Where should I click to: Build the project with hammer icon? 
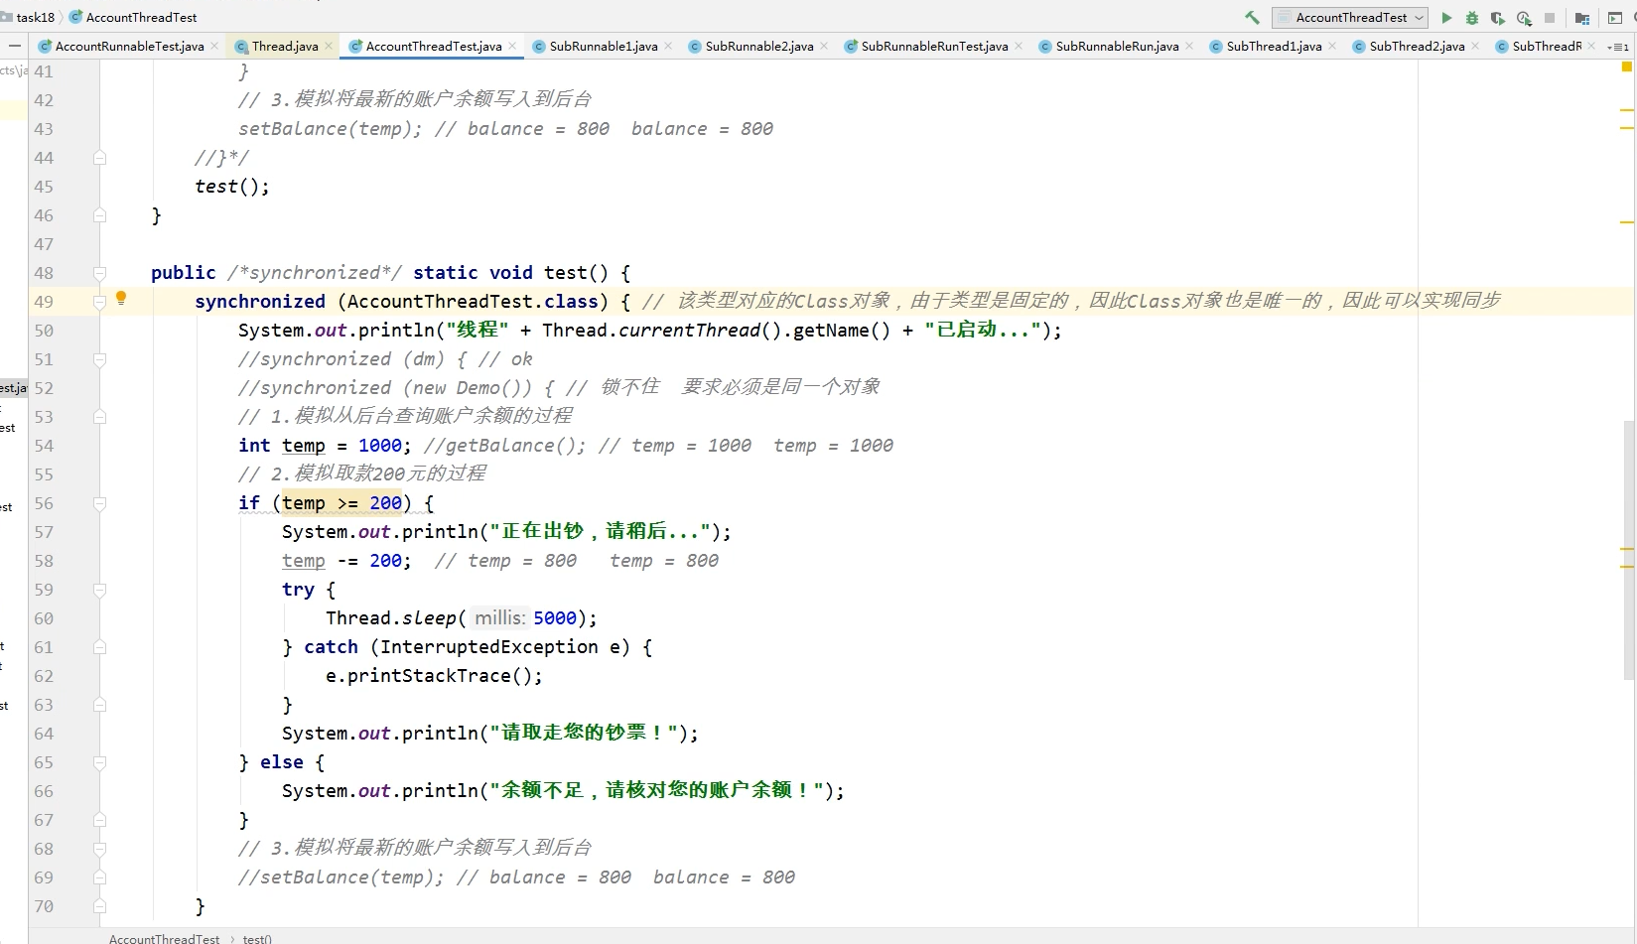coord(1252,17)
